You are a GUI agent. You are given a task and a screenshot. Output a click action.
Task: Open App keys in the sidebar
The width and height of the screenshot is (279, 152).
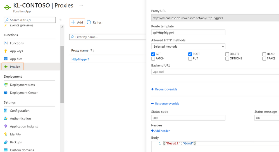16,51
